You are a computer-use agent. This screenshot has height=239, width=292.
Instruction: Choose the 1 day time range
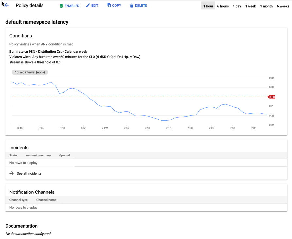(237, 6)
